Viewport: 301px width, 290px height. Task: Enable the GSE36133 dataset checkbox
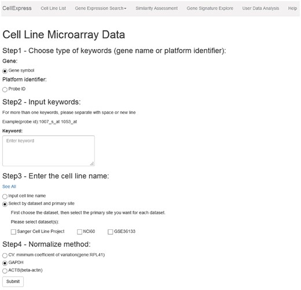(x=111, y=232)
